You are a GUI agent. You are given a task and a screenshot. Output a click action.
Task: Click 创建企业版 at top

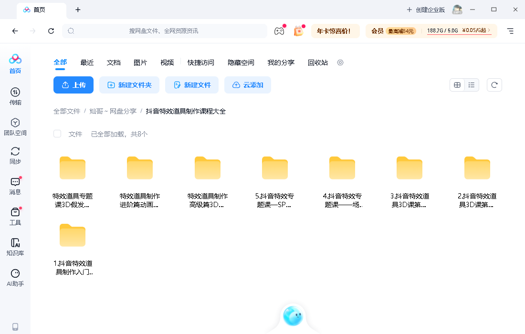(426, 10)
